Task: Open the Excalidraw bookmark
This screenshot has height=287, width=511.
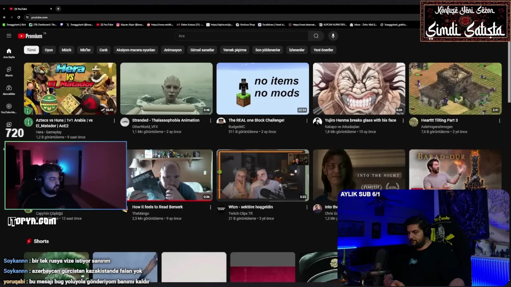Action: point(272,25)
